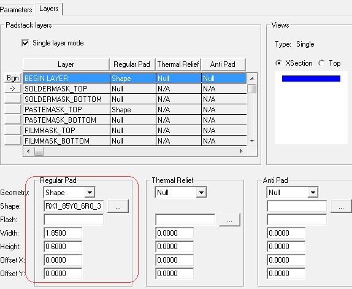This screenshot has height=289, width=352.
Task: Open the Anti Pad geometry dropdown
Action: coord(313,193)
